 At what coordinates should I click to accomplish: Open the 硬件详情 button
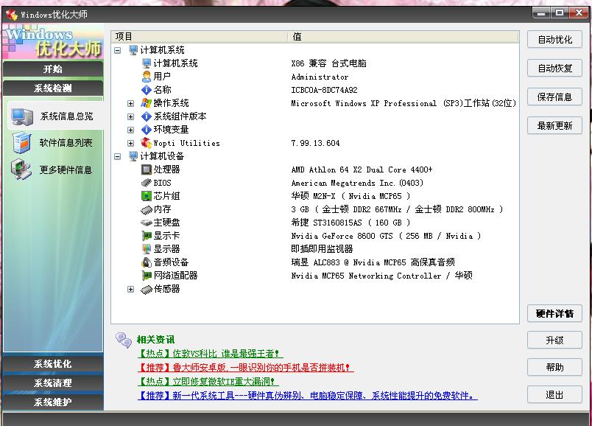pos(554,313)
